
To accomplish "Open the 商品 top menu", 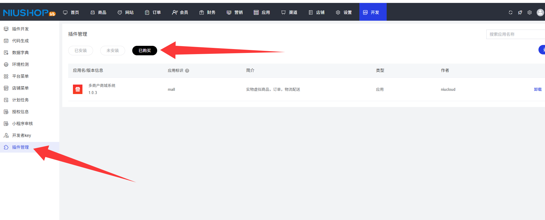I will [x=98, y=12].
